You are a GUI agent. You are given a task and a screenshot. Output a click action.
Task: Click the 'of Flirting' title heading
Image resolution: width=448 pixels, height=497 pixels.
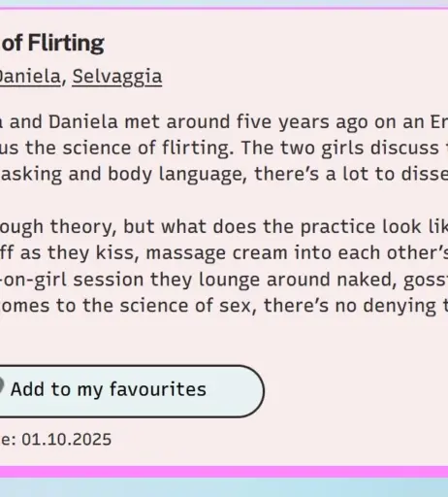52,43
